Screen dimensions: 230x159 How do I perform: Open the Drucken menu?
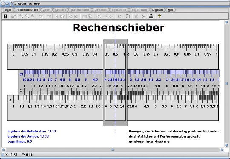coord(158,10)
